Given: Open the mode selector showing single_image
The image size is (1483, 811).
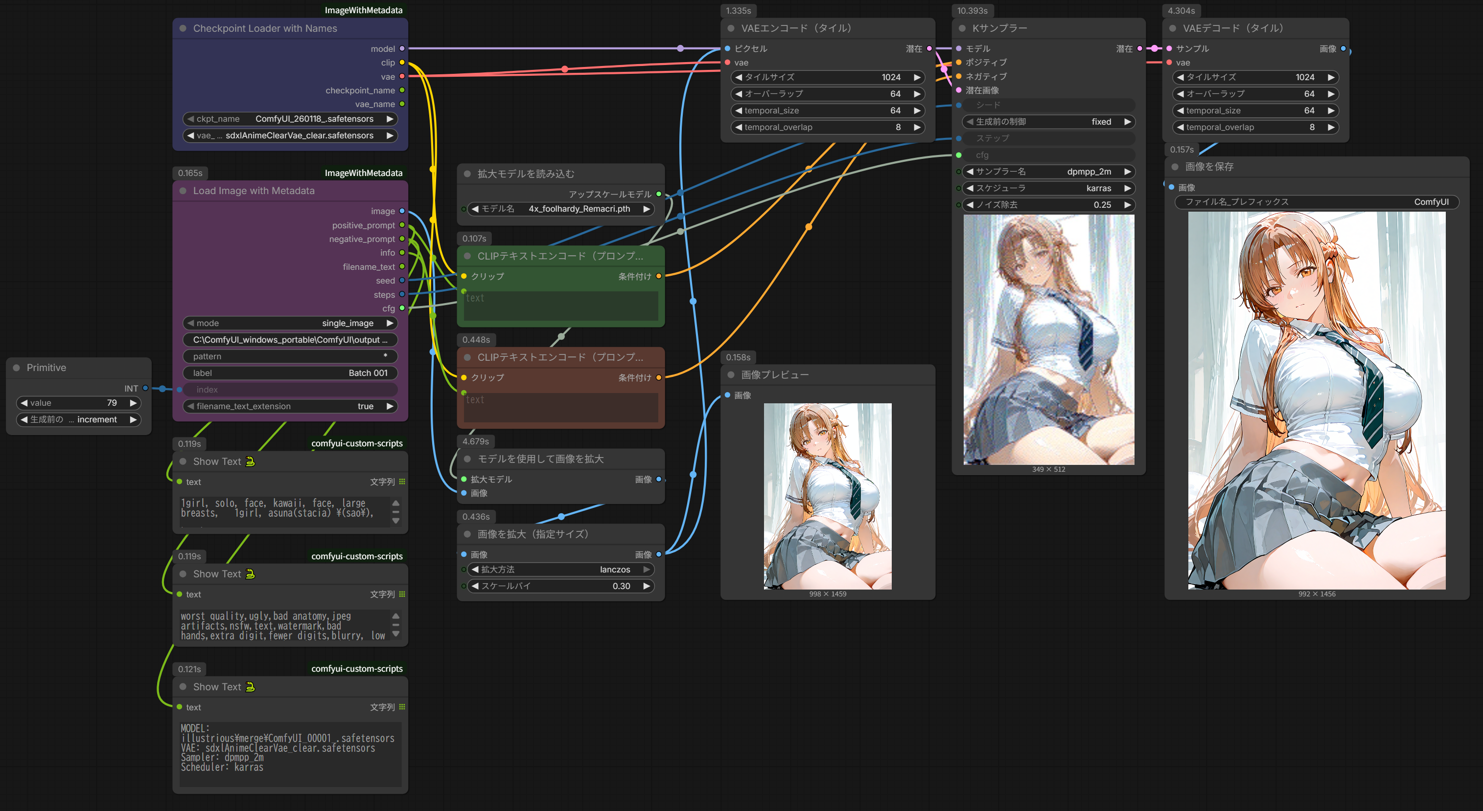Looking at the screenshot, I should point(290,323).
